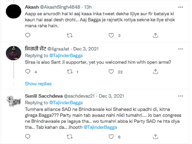Retweet JigraaJat's tweet about Sirsa
The height and width of the screenshot is (144, 192).
70,72
